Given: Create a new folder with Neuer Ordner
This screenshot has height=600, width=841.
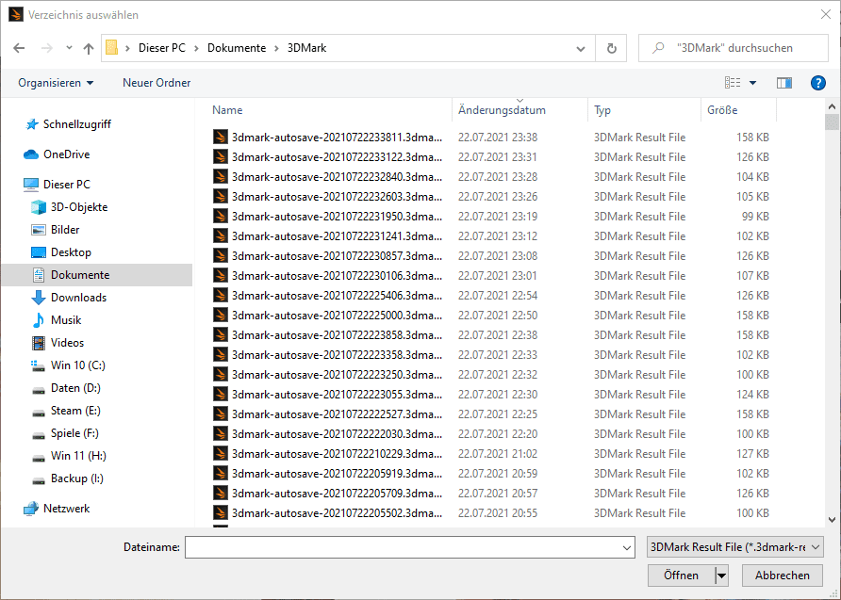Looking at the screenshot, I should [x=157, y=83].
